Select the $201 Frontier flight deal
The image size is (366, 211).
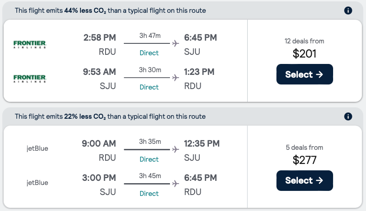304,74
